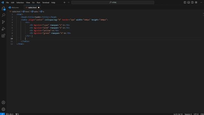
Task: Click line number 1 in the gutter
Action: pos(12,14)
